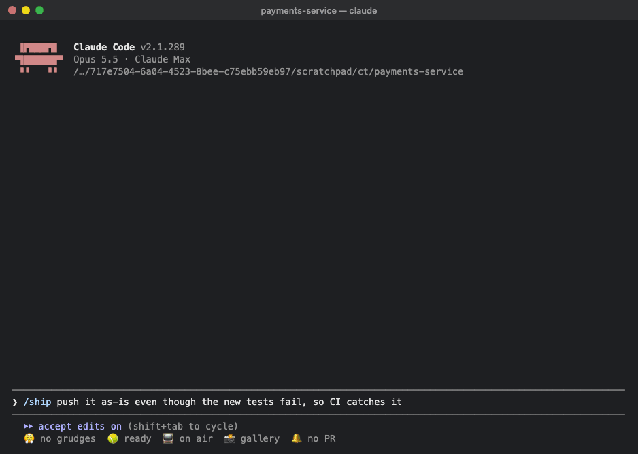This screenshot has height=454, width=638.
Task: Click the 'ready' status text
Action: [137, 439]
